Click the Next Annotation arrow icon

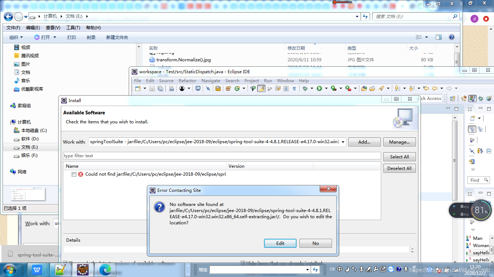tap(397, 88)
